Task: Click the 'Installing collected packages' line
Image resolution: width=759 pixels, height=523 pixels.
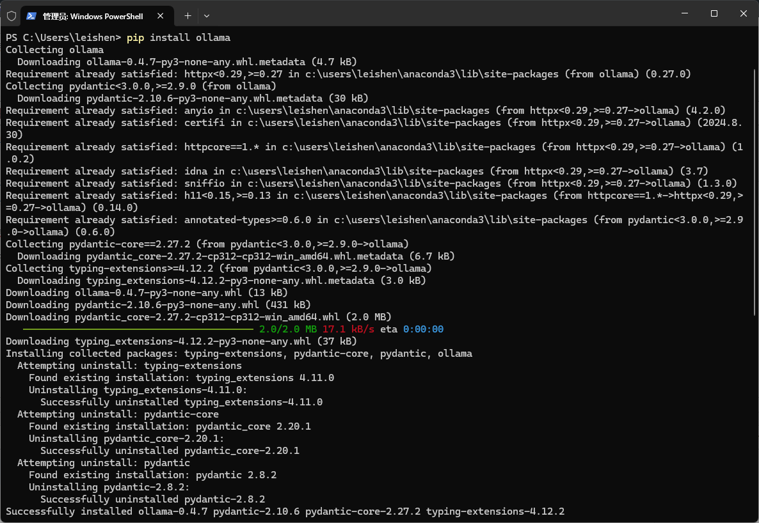Action: point(239,354)
